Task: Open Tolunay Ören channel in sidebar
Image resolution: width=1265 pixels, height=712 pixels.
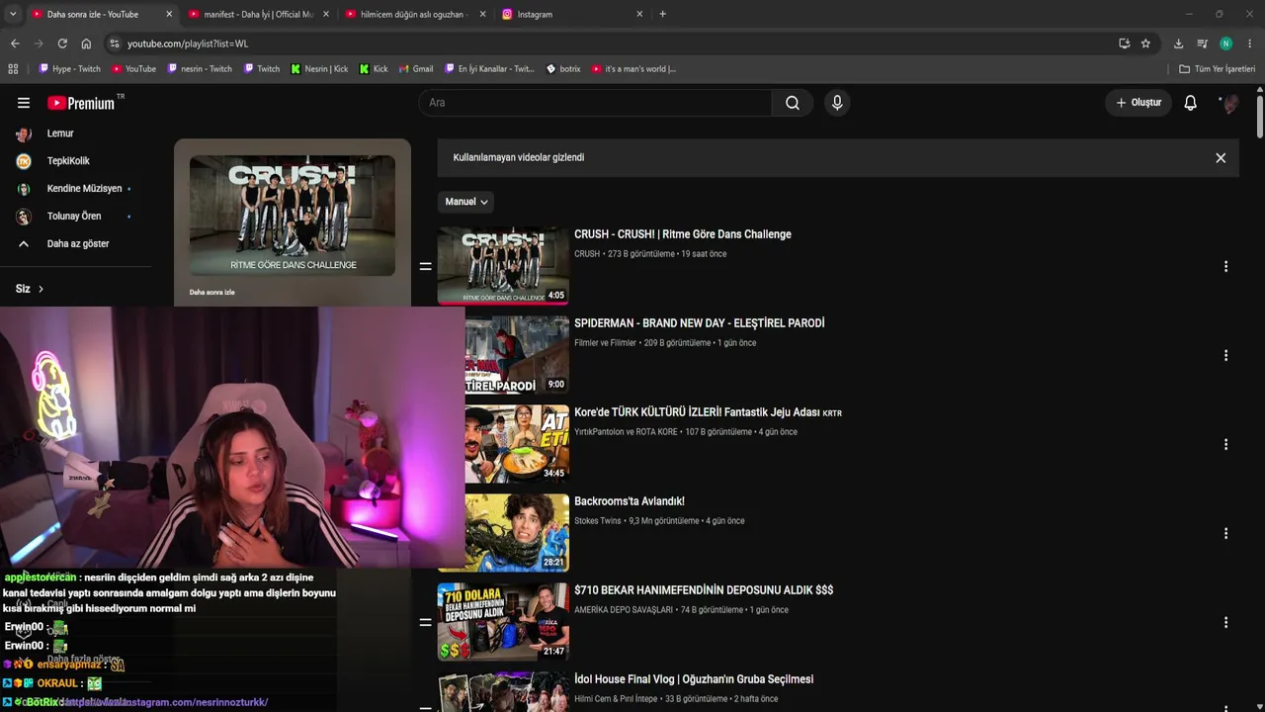Action: 76,217
